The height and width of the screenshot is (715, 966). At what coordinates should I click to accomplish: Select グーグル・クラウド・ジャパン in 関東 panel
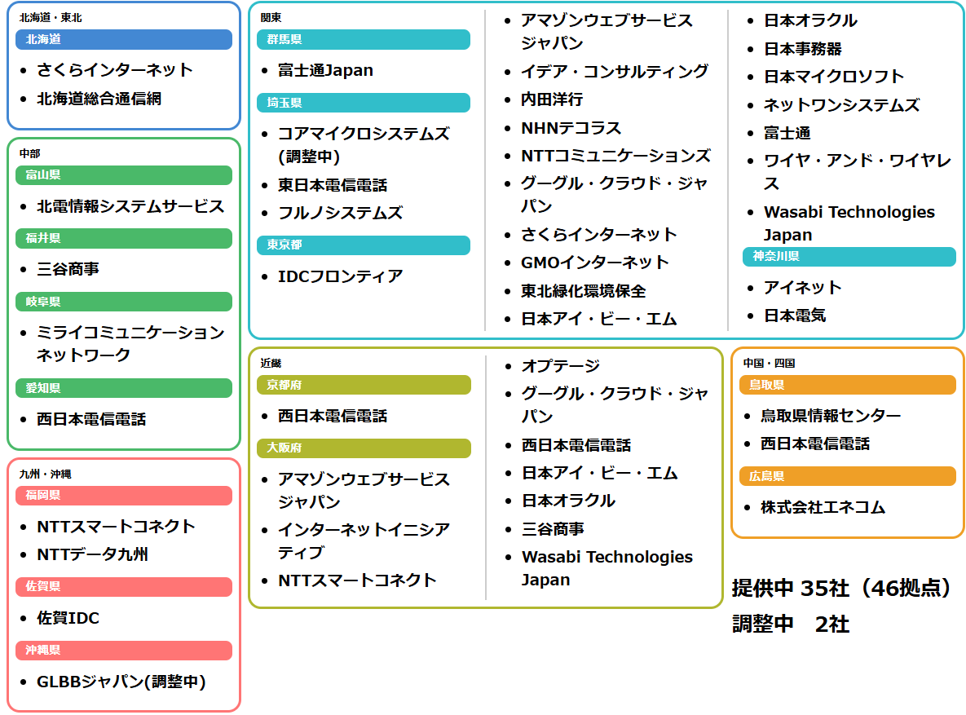614,195
